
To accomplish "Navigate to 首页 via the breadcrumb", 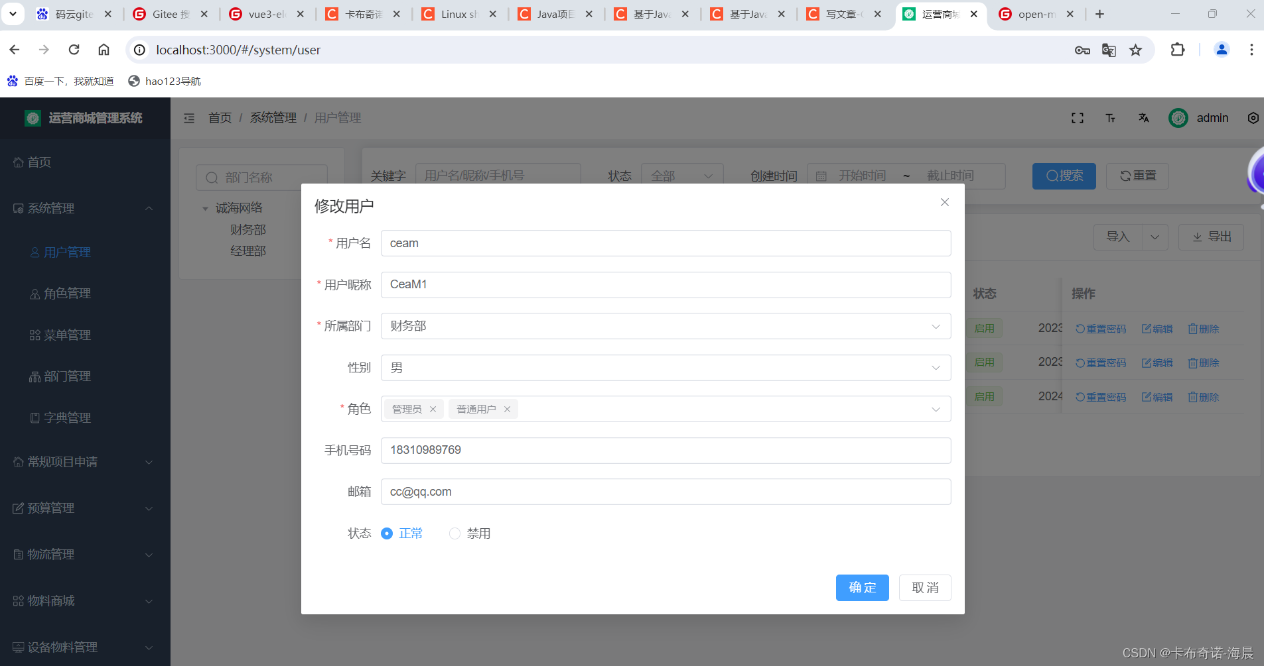I will pos(220,117).
